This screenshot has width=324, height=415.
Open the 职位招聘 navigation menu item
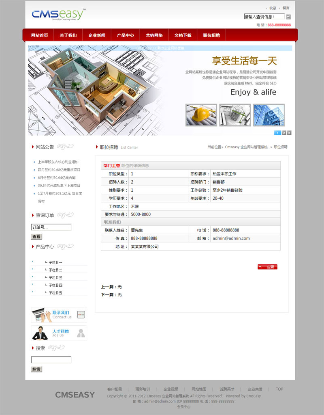(211, 35)
